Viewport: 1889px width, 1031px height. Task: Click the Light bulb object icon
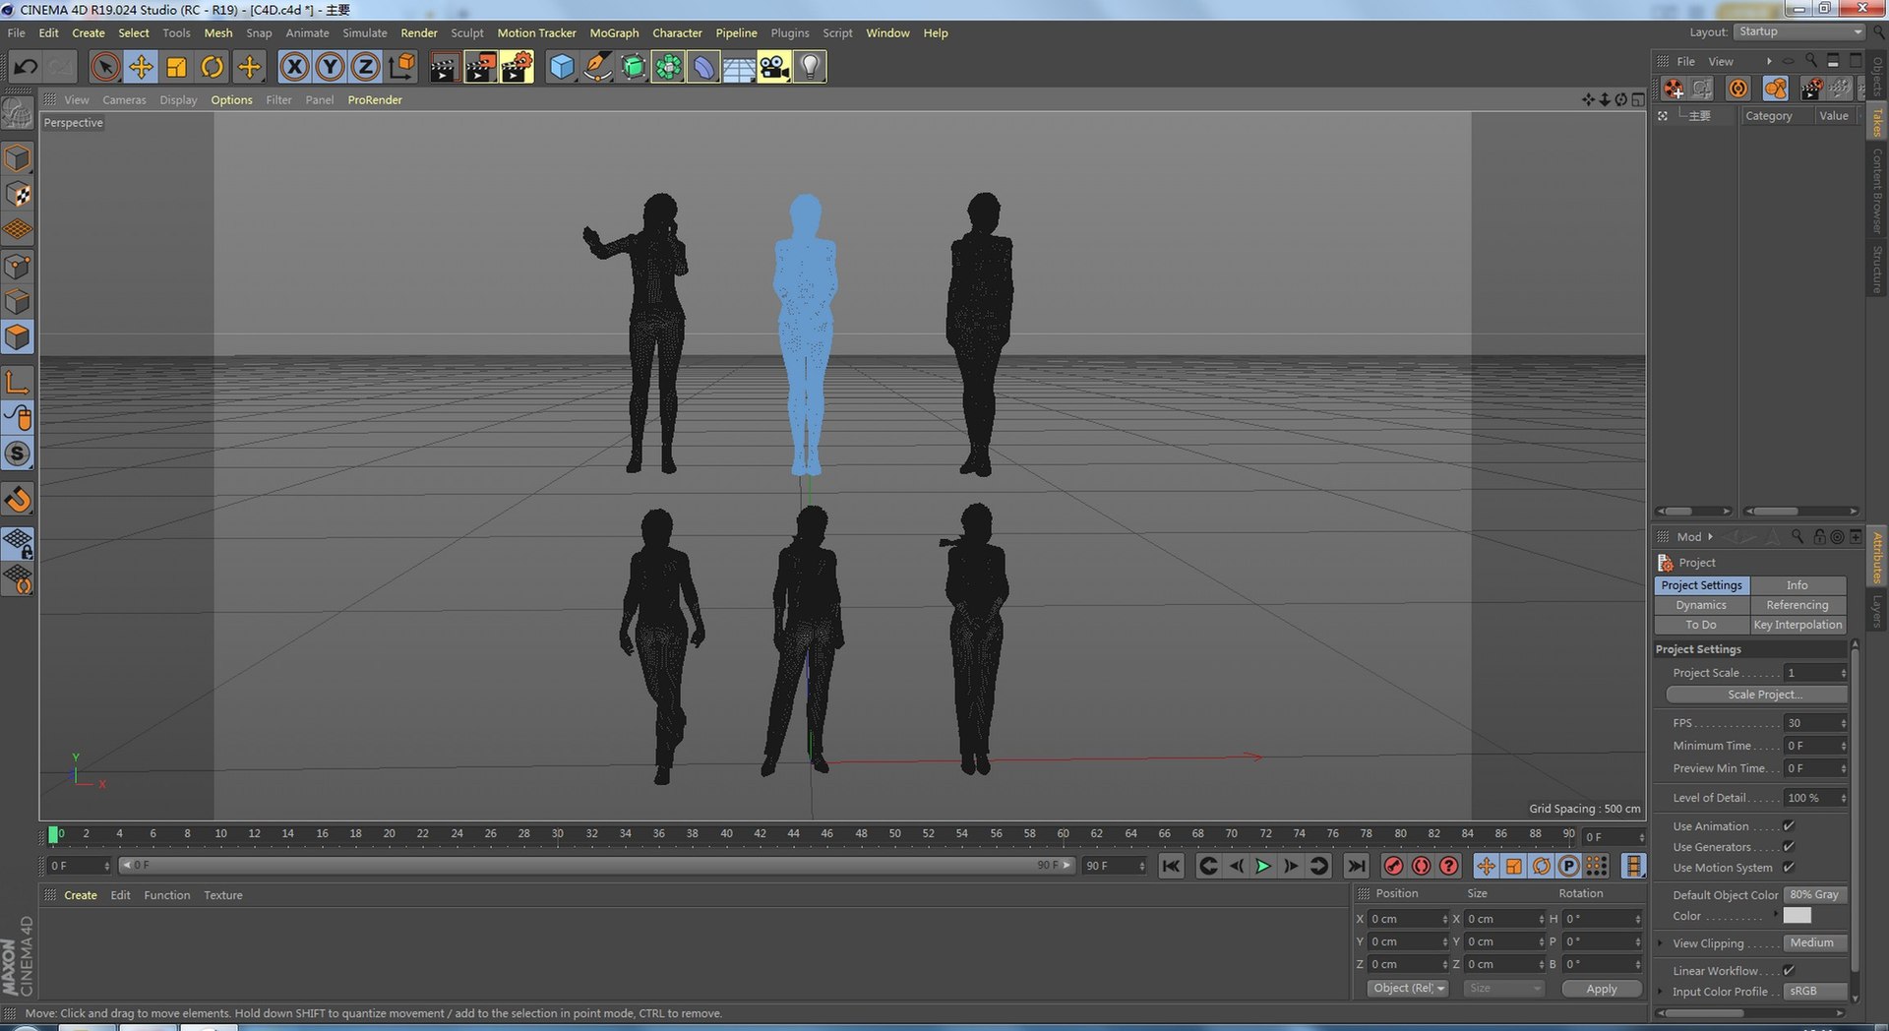tap(809, 67)
